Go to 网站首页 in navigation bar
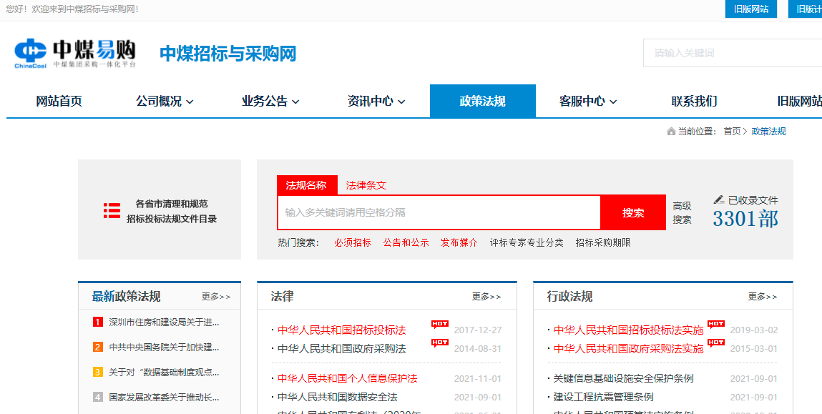 [x=59, y=102]
